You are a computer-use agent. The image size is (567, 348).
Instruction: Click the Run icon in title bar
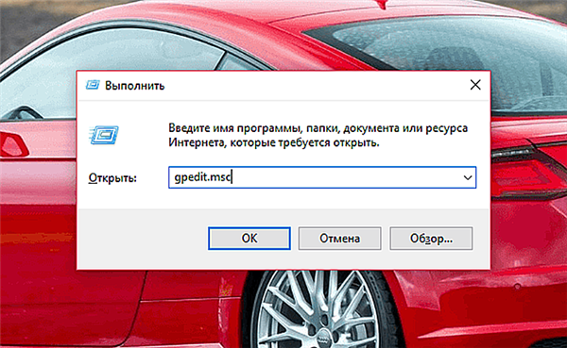(93, 85)
